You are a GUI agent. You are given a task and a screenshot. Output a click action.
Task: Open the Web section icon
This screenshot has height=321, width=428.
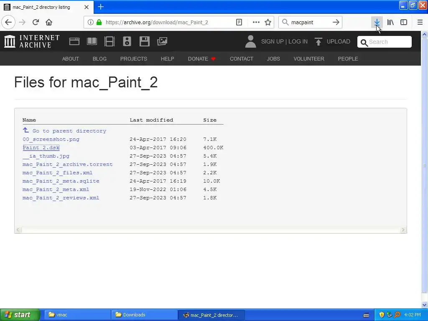click(x=74, y=41)
